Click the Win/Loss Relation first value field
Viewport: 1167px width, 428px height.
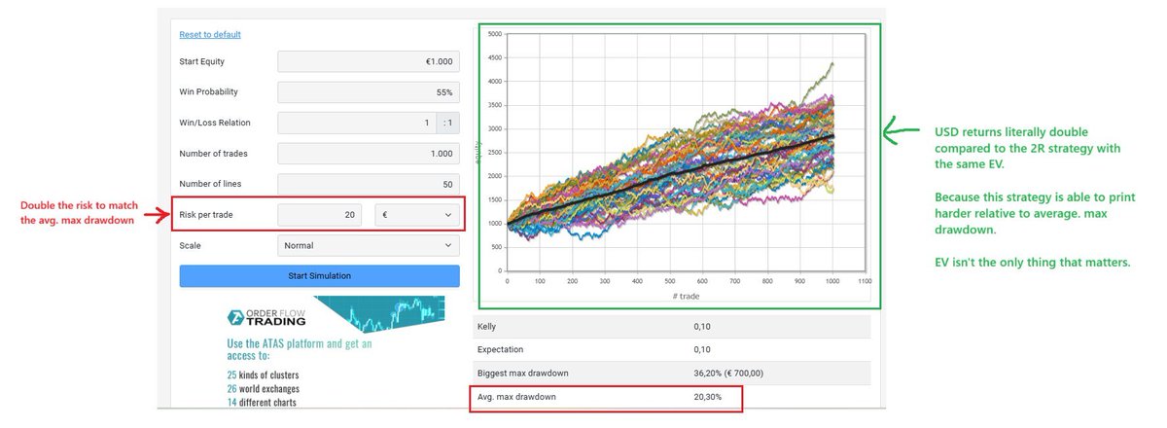point(356,123)
